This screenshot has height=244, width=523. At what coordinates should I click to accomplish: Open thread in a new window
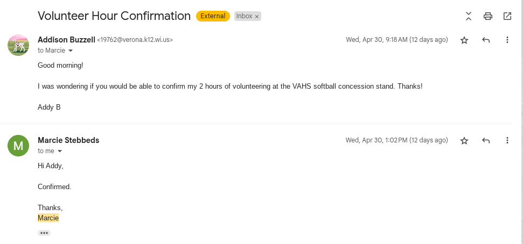507,16
